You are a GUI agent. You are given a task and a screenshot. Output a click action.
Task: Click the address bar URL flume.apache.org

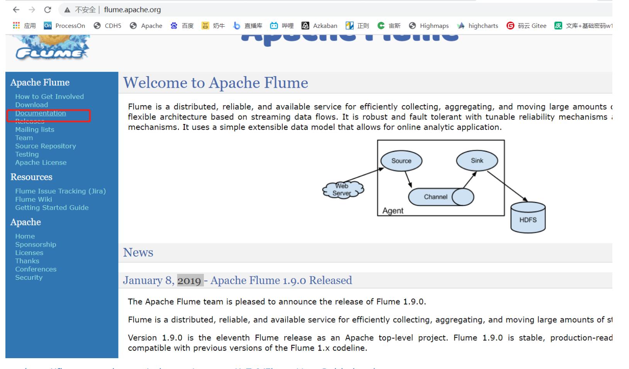[x=132, y=10]
